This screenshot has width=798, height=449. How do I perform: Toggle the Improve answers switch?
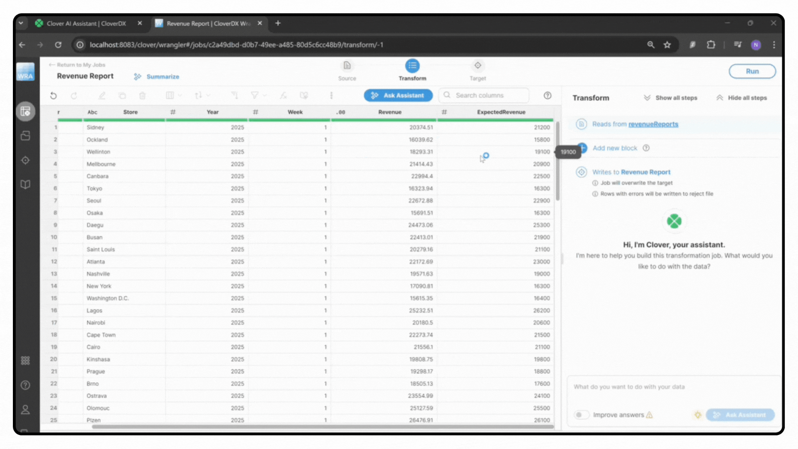click(x=581, y=414)
